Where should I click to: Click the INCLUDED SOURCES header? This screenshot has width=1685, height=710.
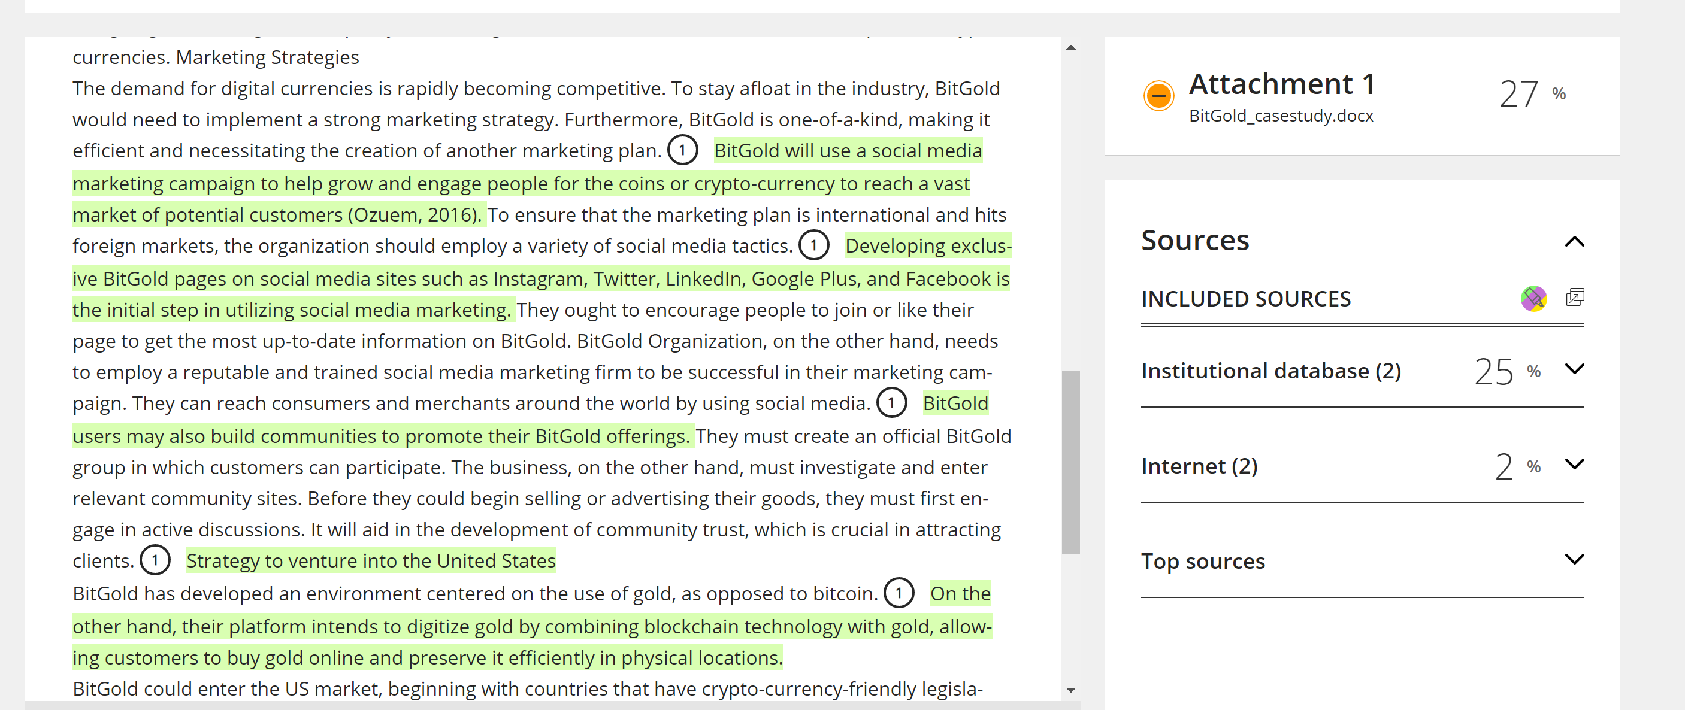[x=1245, y=299]
